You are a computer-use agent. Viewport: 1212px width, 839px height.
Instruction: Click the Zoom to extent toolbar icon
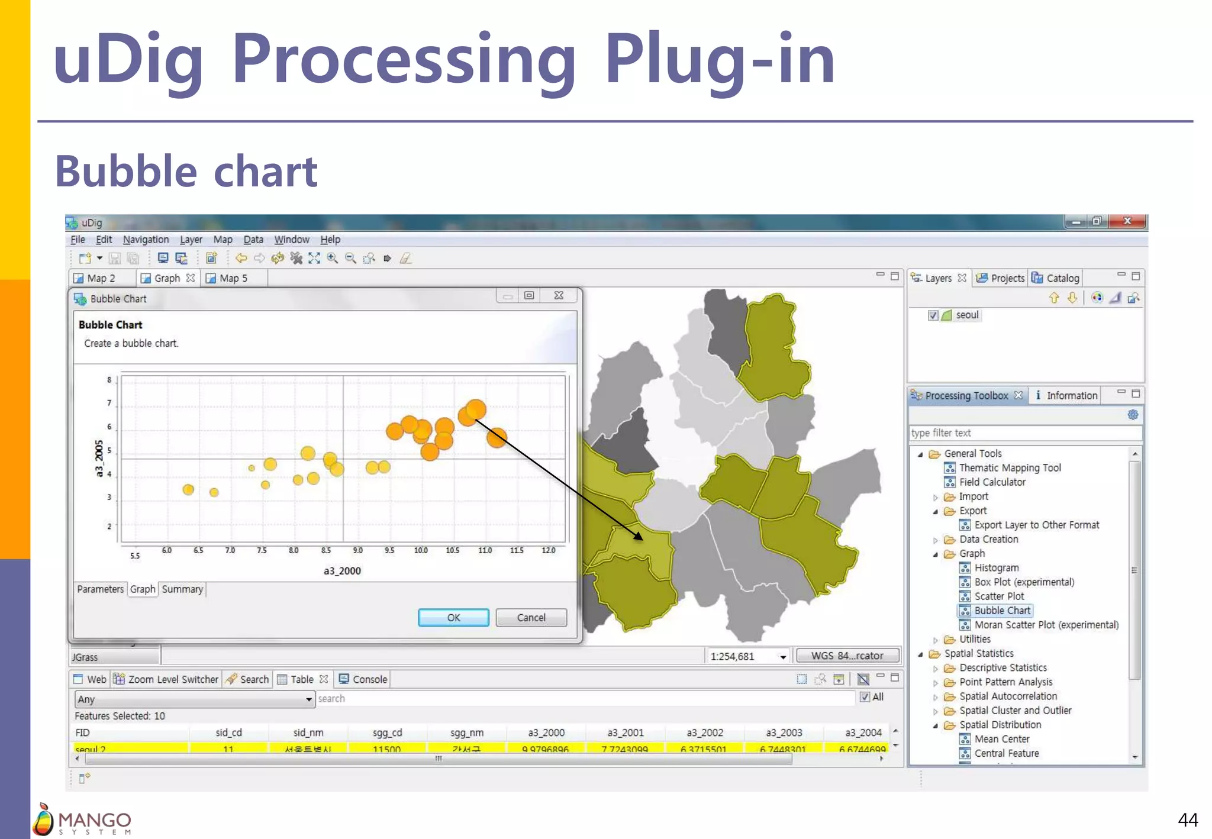(x=314, y=259)
